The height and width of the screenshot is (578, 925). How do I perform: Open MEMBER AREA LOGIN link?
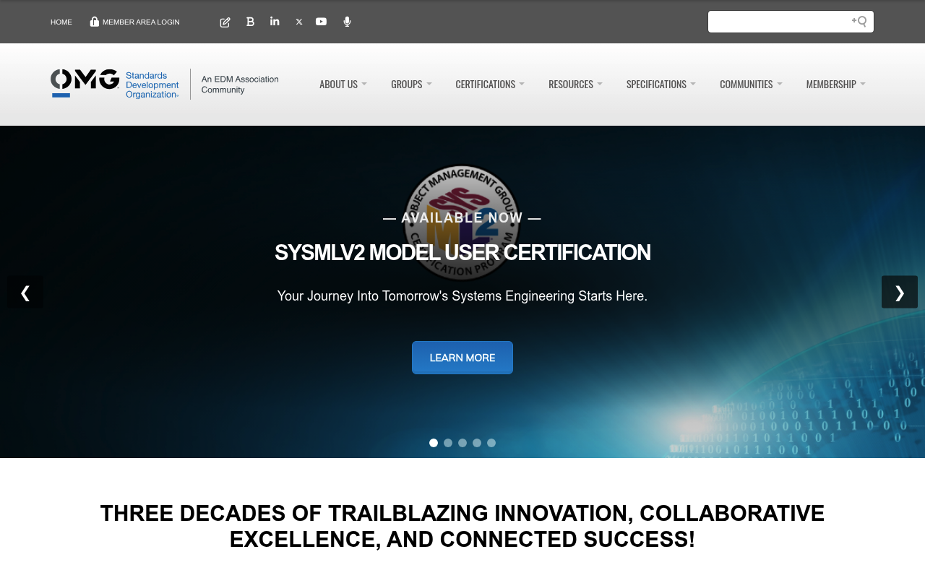[141, 22]
